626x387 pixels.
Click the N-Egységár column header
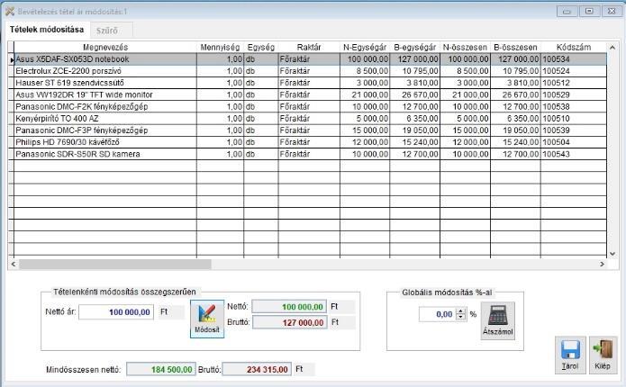tap(365, 47)
